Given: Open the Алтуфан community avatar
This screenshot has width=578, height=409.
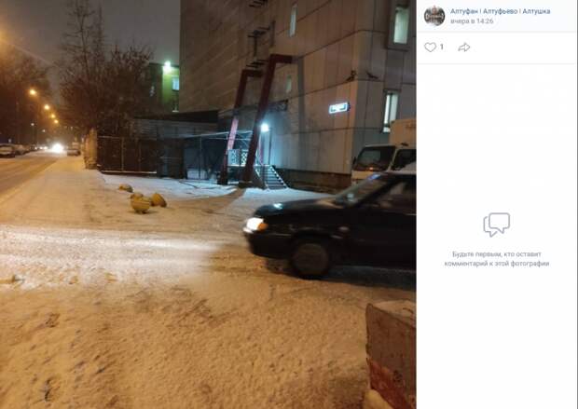Looking at the screenshot, I should (x=434, y=16).
